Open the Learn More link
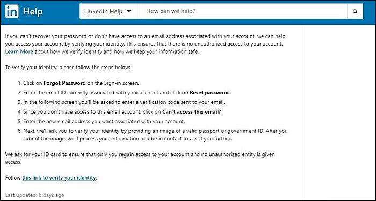This screenshot has width=376, height=201. (x=19, y=51)
